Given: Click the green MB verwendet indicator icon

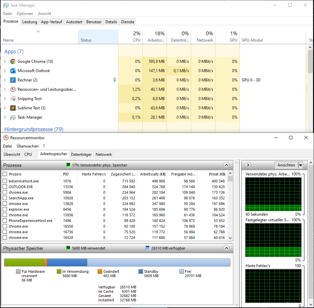Looking at the screenshot, I should coord(68,248).
